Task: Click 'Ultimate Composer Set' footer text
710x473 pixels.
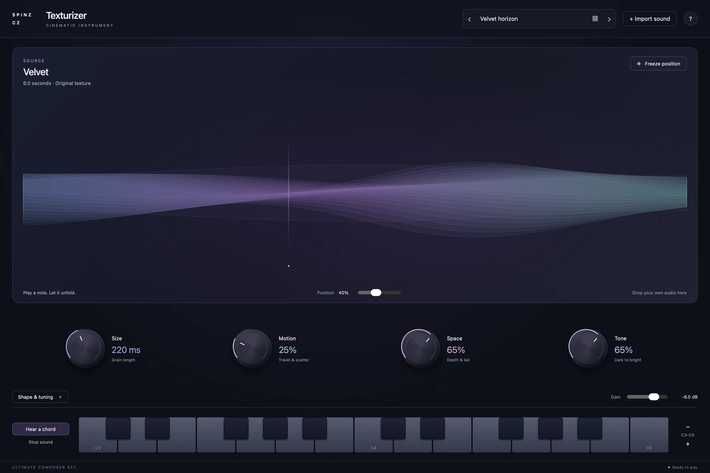Action: (x=44, y=467)
